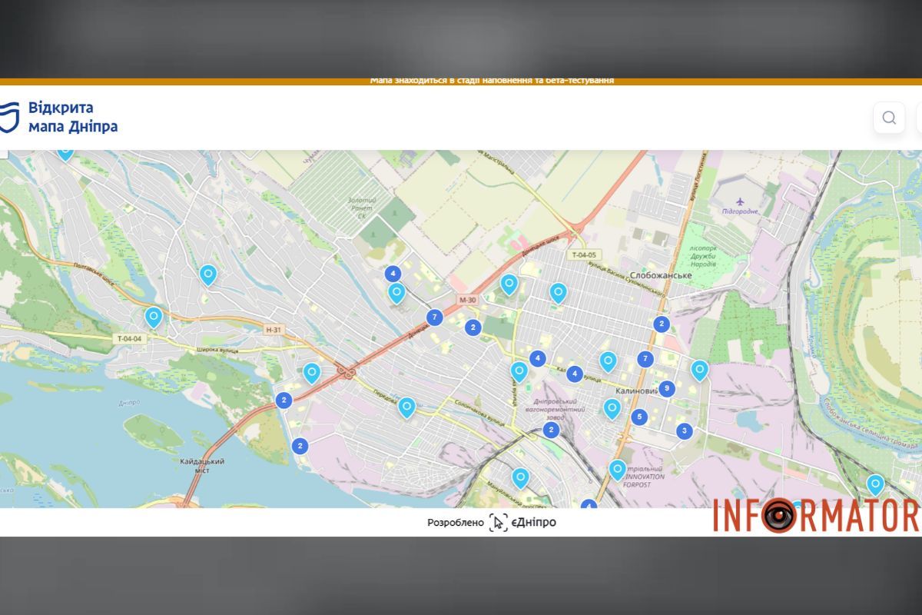The width and height of the screenshot is (922, 615).
Task: Select the pin near Слобожанська селищна громада label
Action: coord(875,484)
